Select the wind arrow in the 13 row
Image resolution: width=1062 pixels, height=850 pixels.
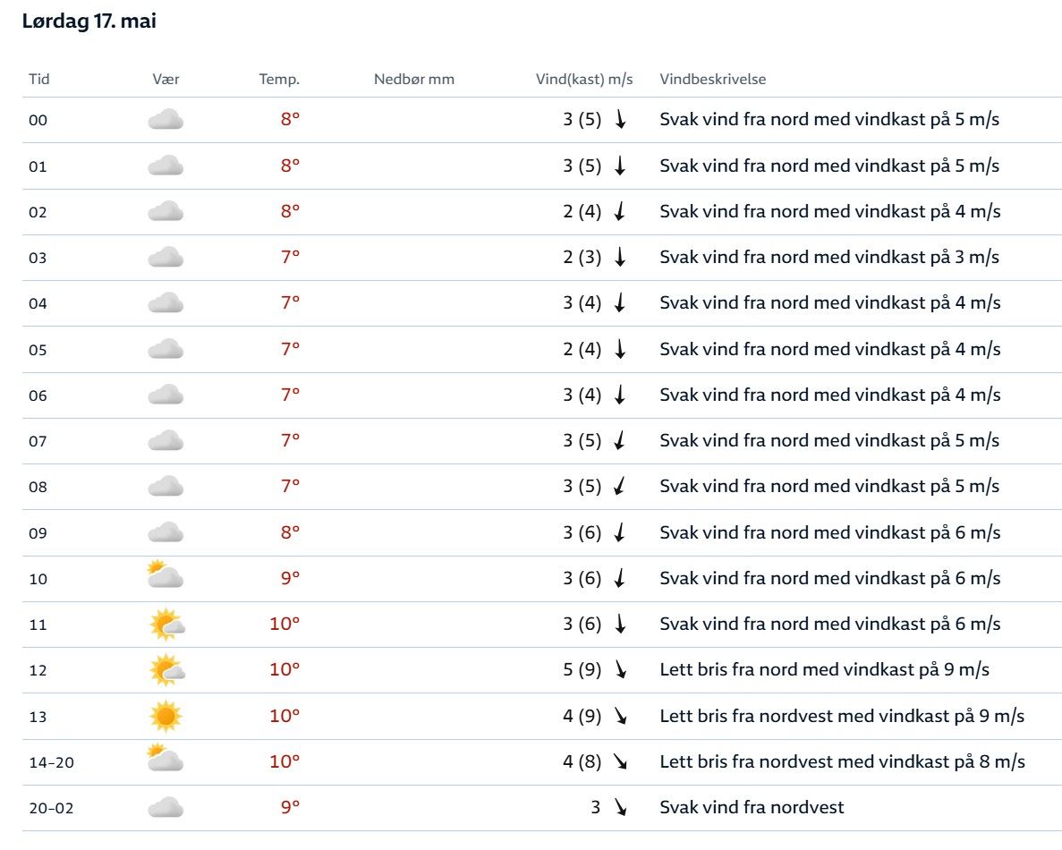[x=620, y=716]
